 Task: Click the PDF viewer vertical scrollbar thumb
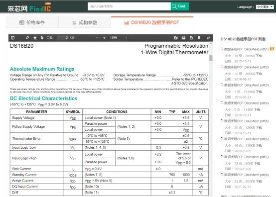click(x=211, y=58)
